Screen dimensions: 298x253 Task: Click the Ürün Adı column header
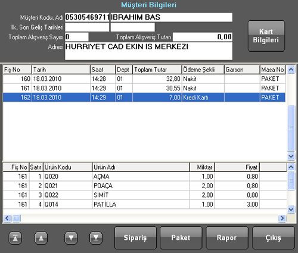[x=141, y=167]
